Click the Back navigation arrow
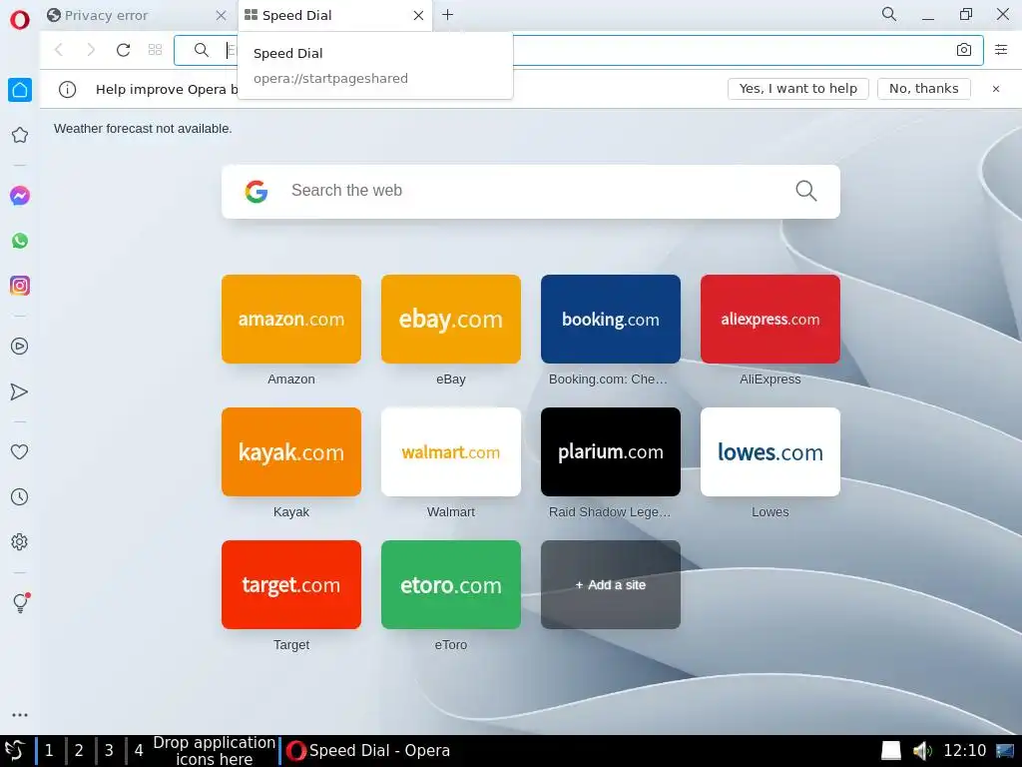 click(59, 50)
